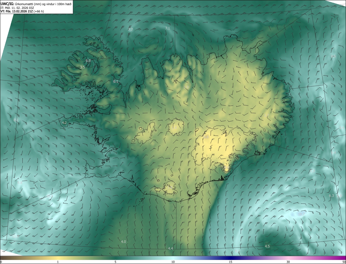The height and width of the screenshot is (264, 346).
Task: Click the '7.1' value label north of Iceland
Action: point(167,28)
